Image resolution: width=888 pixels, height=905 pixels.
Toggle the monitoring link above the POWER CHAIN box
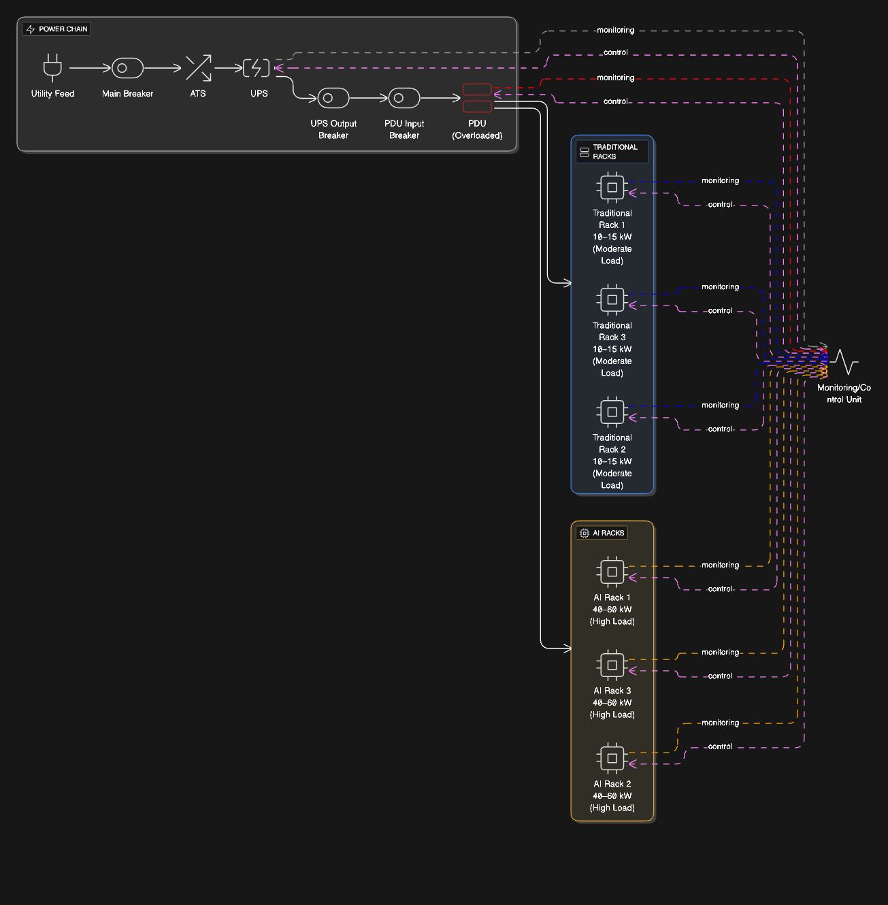click(615, 30)
